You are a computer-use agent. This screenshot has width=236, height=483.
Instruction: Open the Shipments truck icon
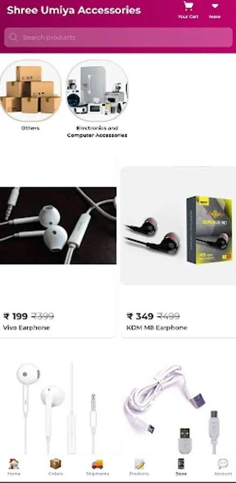97,464
